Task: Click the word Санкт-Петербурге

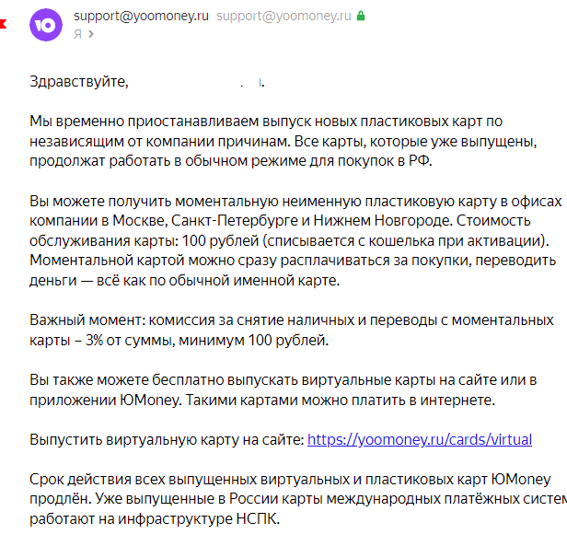Action: coord(235,221)
